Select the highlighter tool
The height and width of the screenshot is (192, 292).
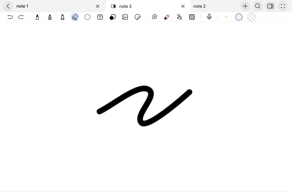(x=62, y=17)
